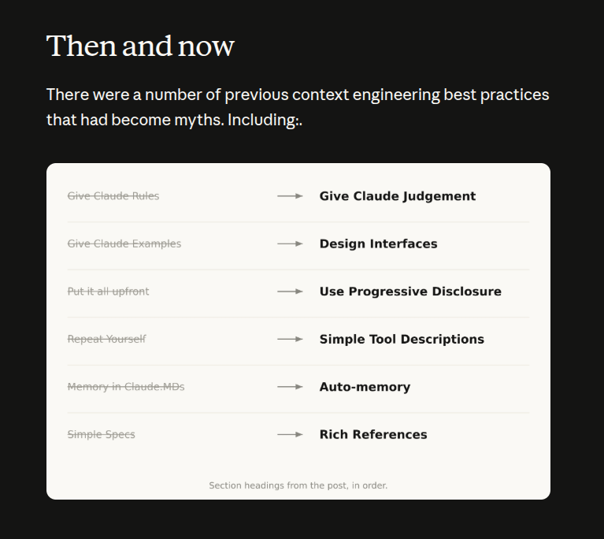Image resolution: width=604 pixels, height=539 pixels.
Task: Click the Section headings from the post caption
Action: click(298, 485)
